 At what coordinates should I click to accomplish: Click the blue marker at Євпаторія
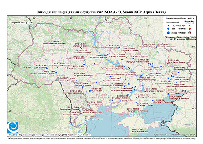132,133
